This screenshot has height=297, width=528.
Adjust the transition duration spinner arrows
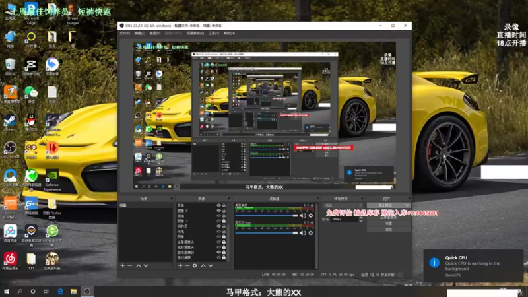(x=361, y=219)
